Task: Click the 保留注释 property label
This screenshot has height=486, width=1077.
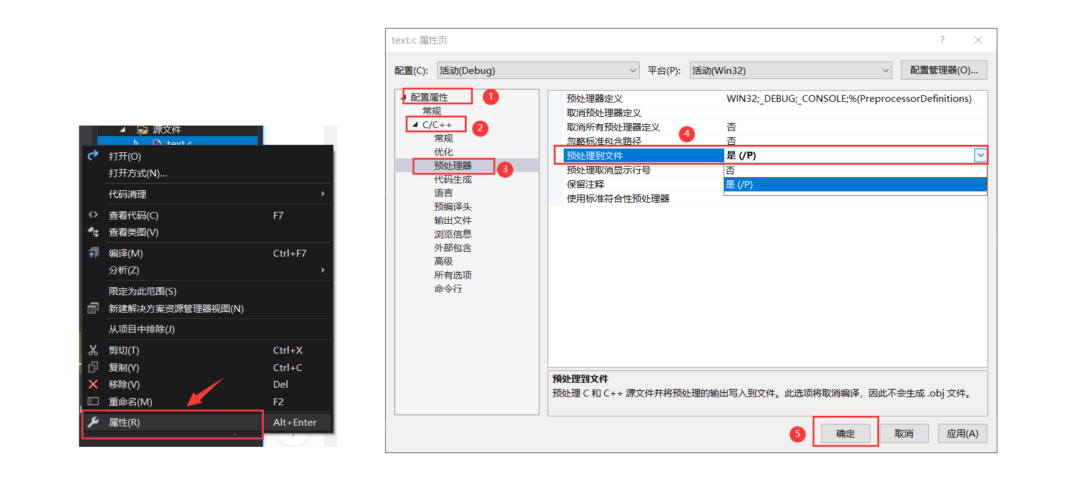Action: coord(585,184)
